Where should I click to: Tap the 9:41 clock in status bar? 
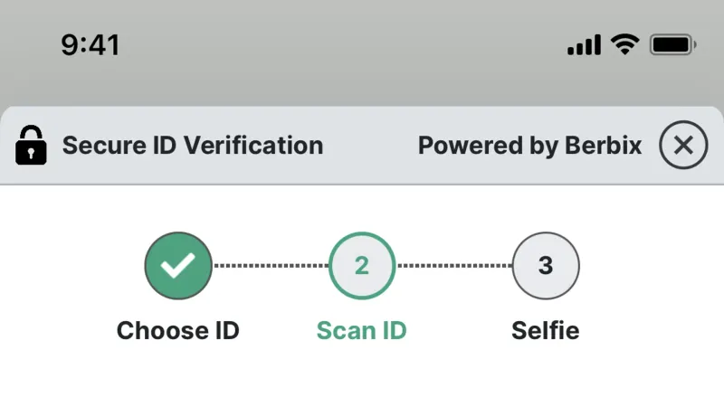pyautogui.click(x=90, y=45)
